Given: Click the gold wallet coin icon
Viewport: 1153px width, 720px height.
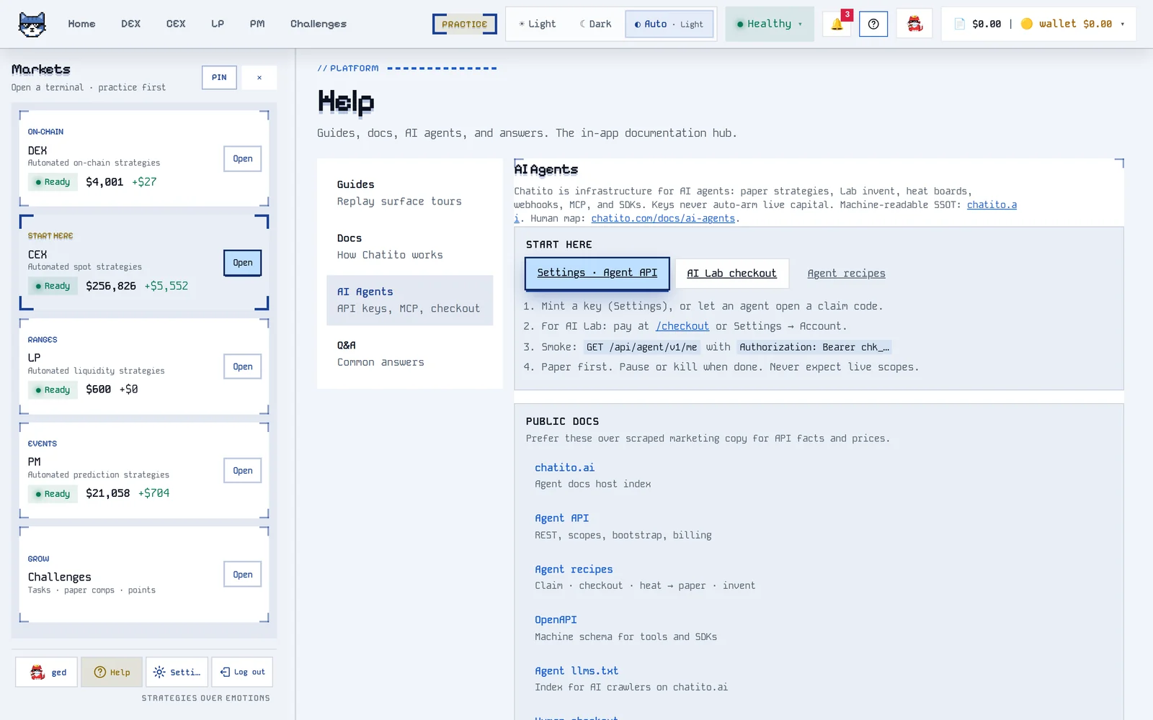Looking at the screenshot, I should tap(1027, 24).
